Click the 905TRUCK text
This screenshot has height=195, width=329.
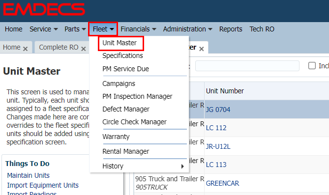click(151, 187)
